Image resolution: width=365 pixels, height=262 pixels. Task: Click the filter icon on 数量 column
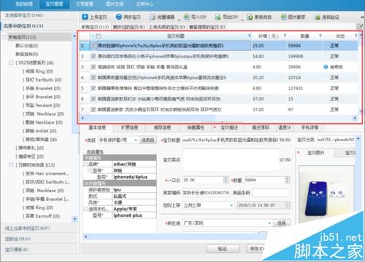[x=320, y=36]
